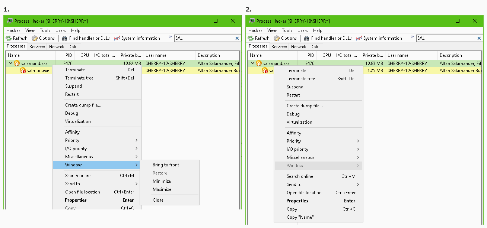Click the salamand.exe icon in window 2
Screen dimensions: 487x228
coord(259,63)
